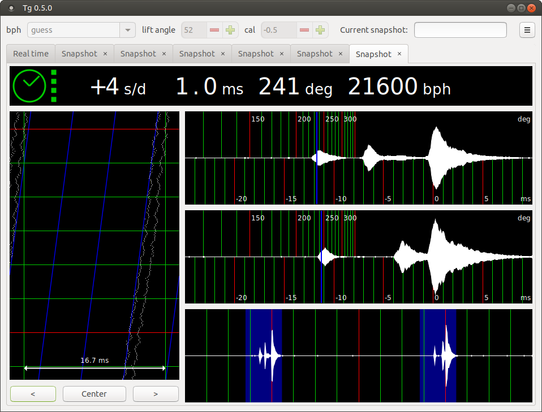Minimize the Tg window
Screen dimensions: 542x412
click(511, 8)
